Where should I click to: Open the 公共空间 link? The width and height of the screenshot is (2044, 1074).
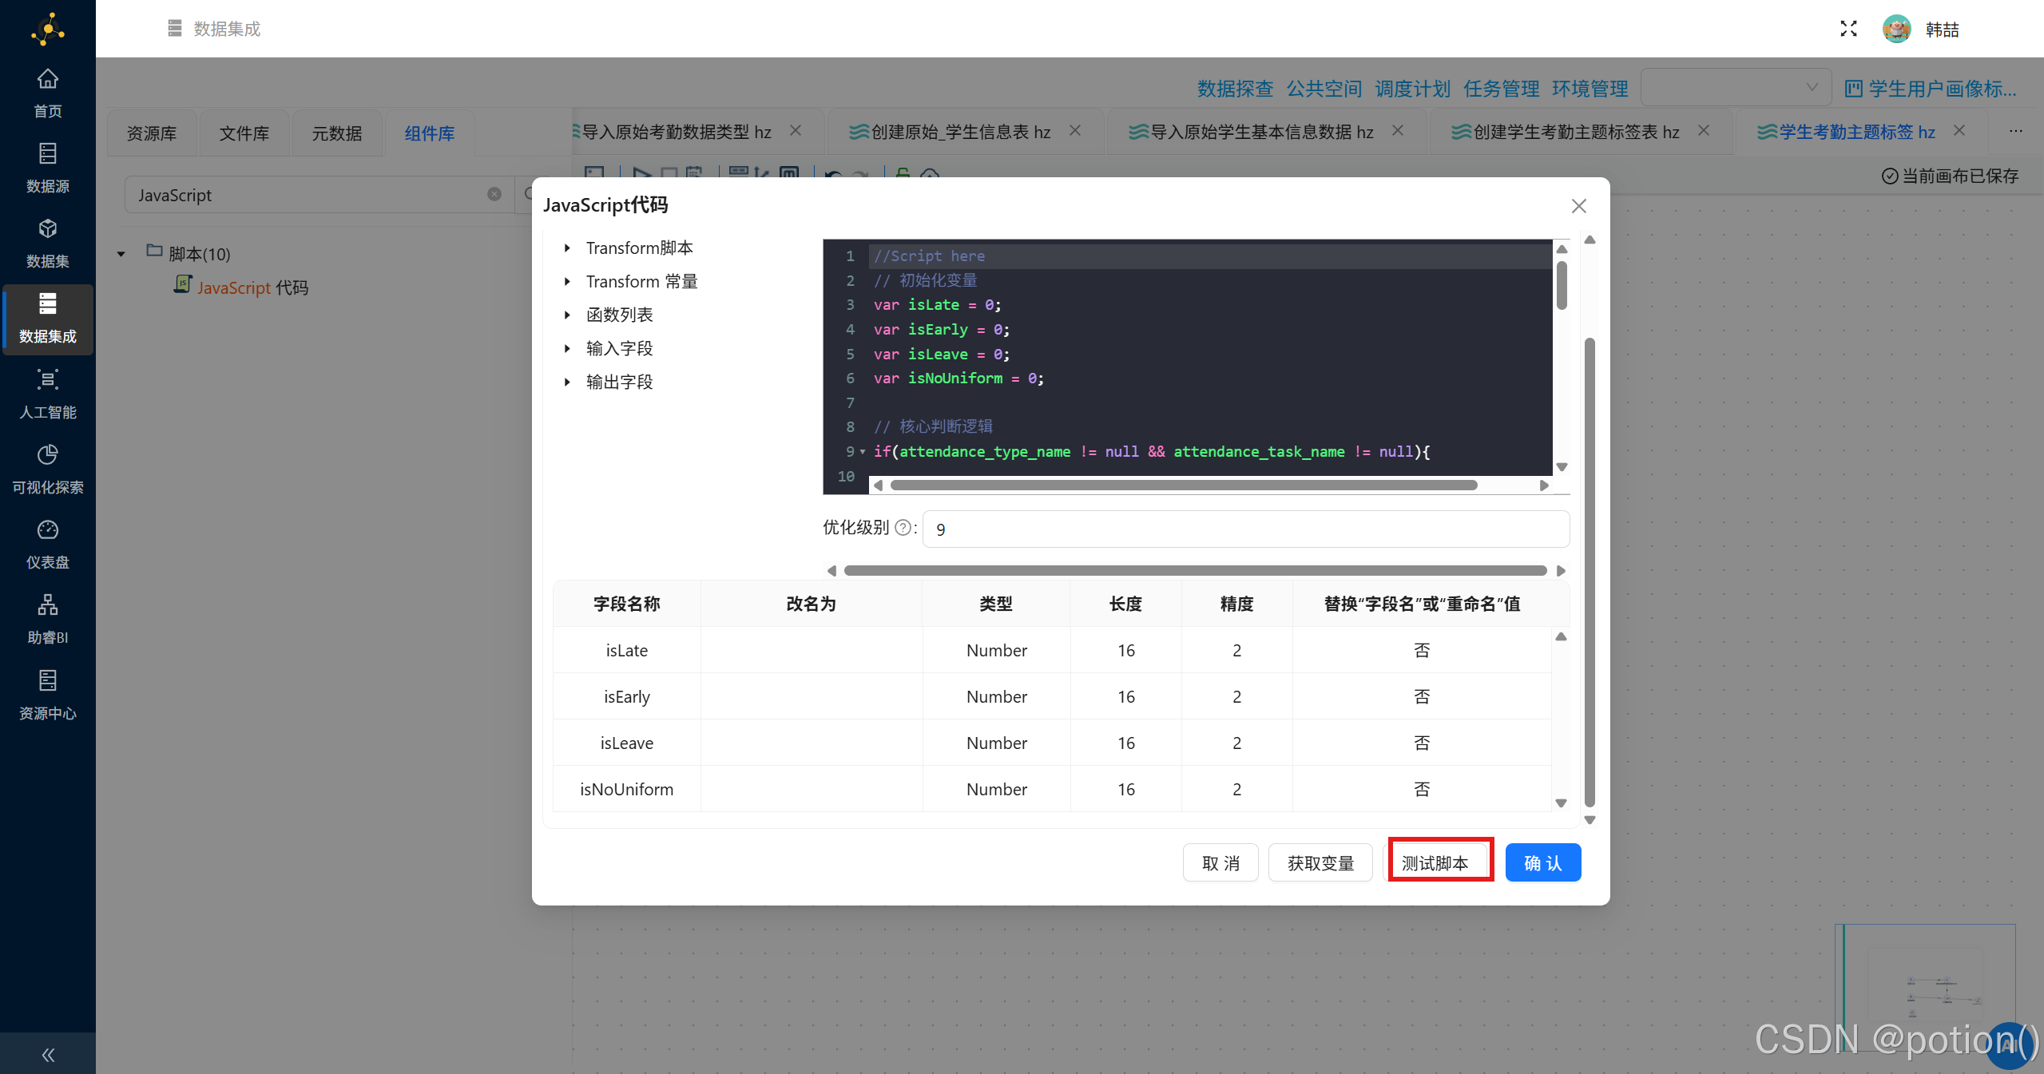tap(1324, 88)
